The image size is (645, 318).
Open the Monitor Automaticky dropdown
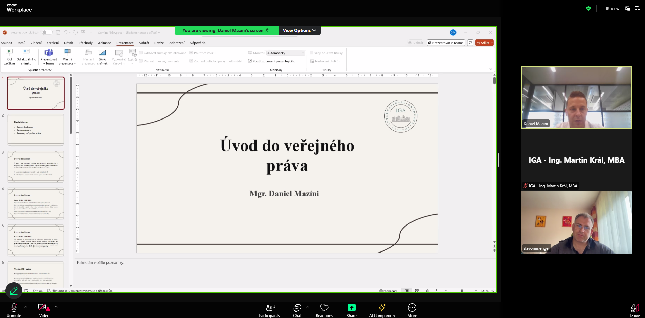click(286, 53)
